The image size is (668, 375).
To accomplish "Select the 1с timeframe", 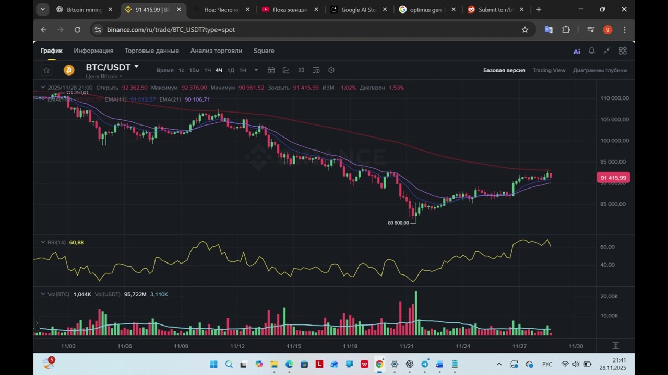I will (181, 70).
